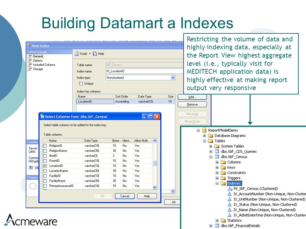The width and height of the screenshot is (306, 229).
Task: Collapse the Indexes node
Action: [x=217, y=183]
